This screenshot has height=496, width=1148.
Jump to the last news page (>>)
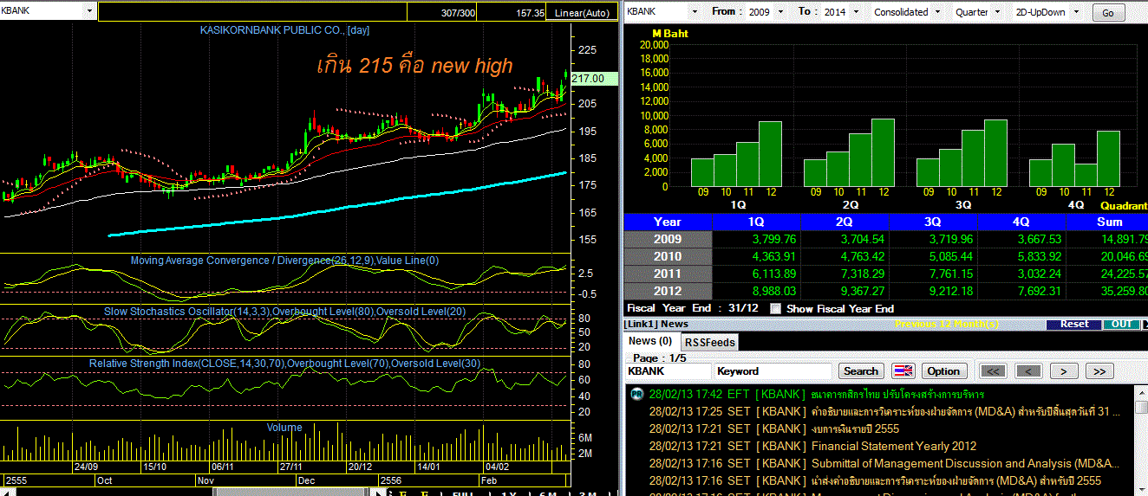click(x=1099, y=371)
